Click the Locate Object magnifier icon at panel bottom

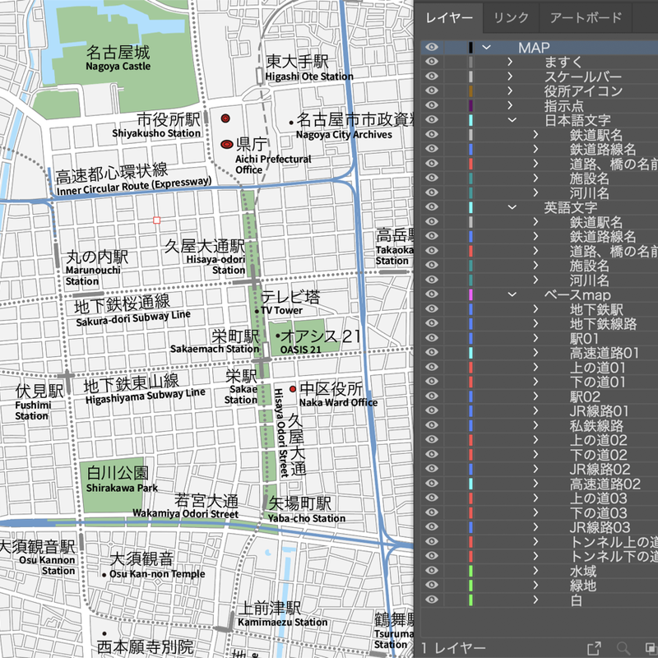tap(624, 647)
